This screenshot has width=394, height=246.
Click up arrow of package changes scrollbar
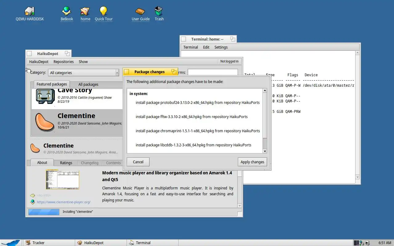coord(265,91)
